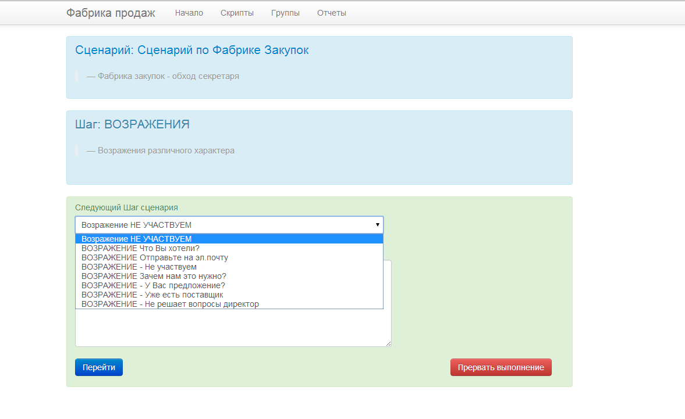Go to the Начало menu item
Image resolution: width=685 pixels, height=419 pixels.
pyautogui.click(x=189, y=13)
